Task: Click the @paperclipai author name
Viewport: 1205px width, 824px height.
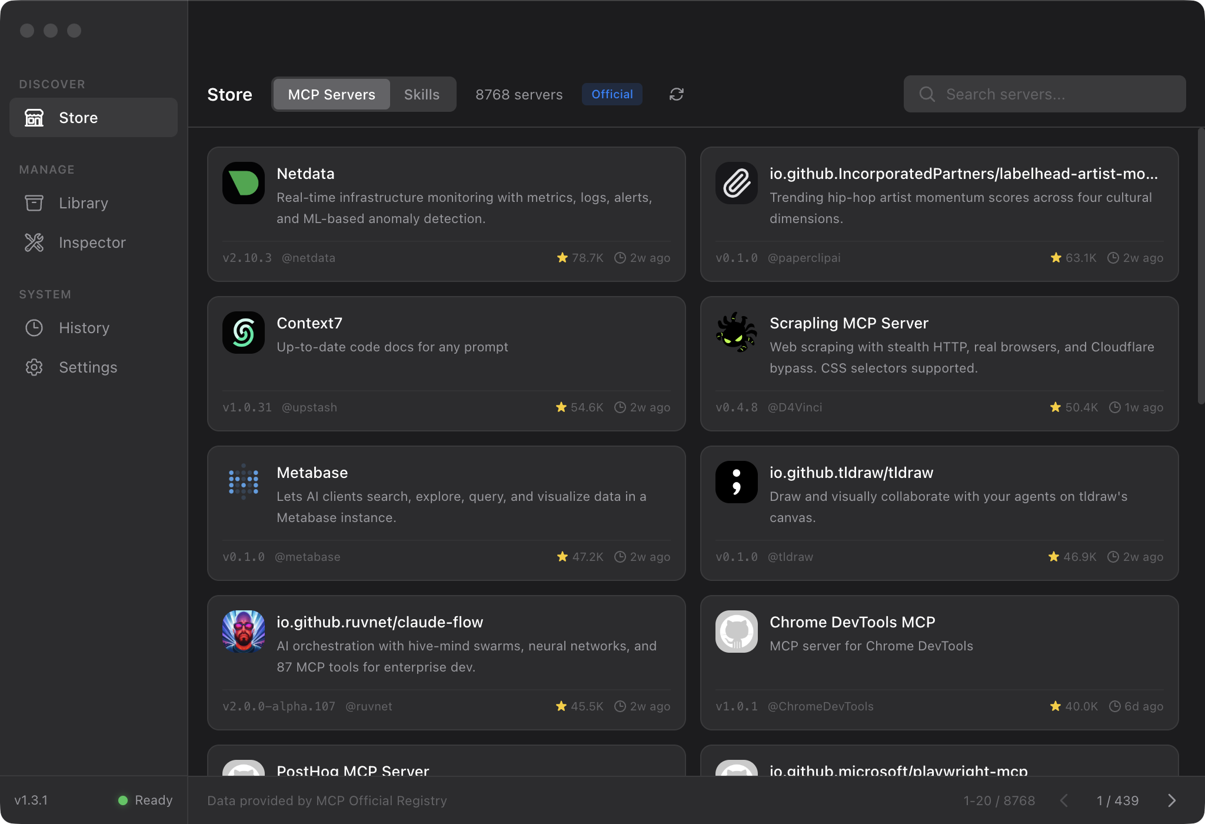Action: click(x=804, y=258)
